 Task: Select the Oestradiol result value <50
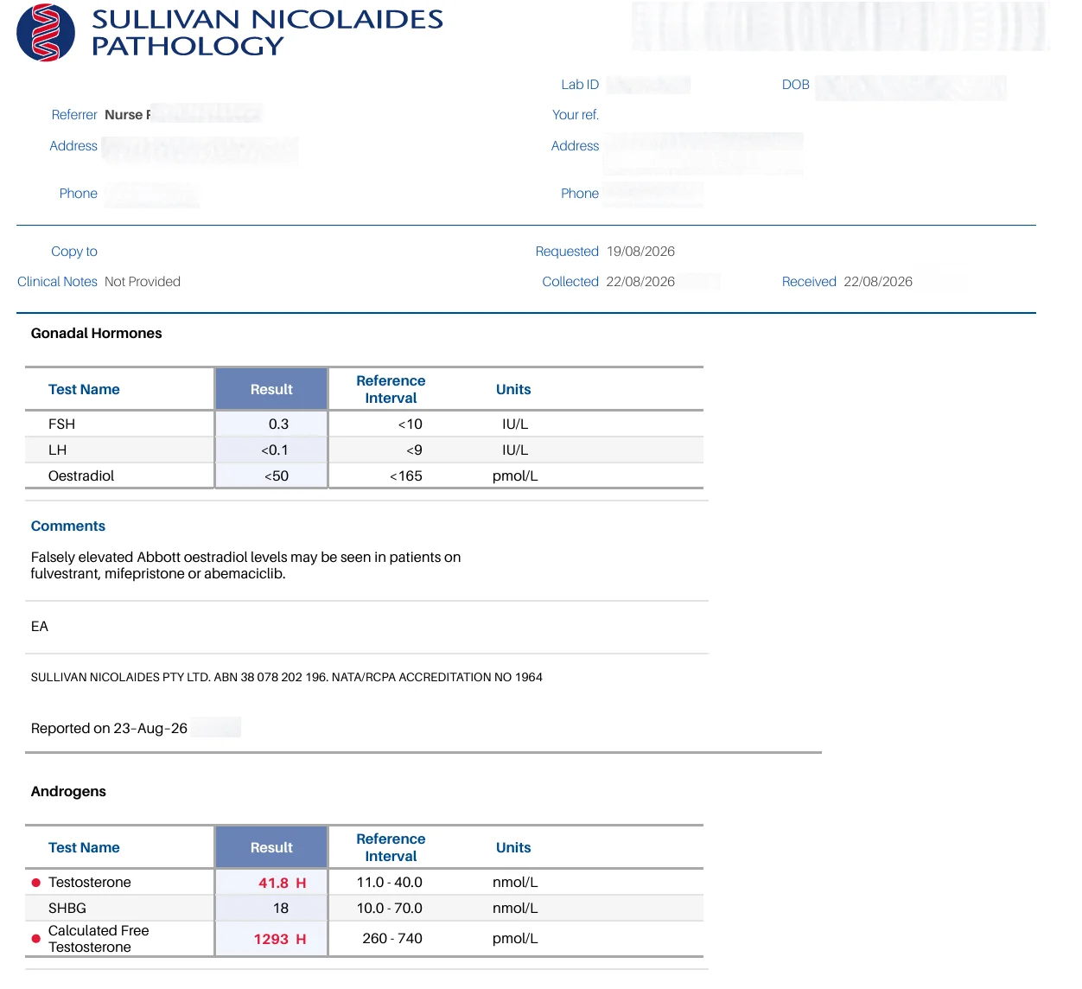[x=277, y=476]
